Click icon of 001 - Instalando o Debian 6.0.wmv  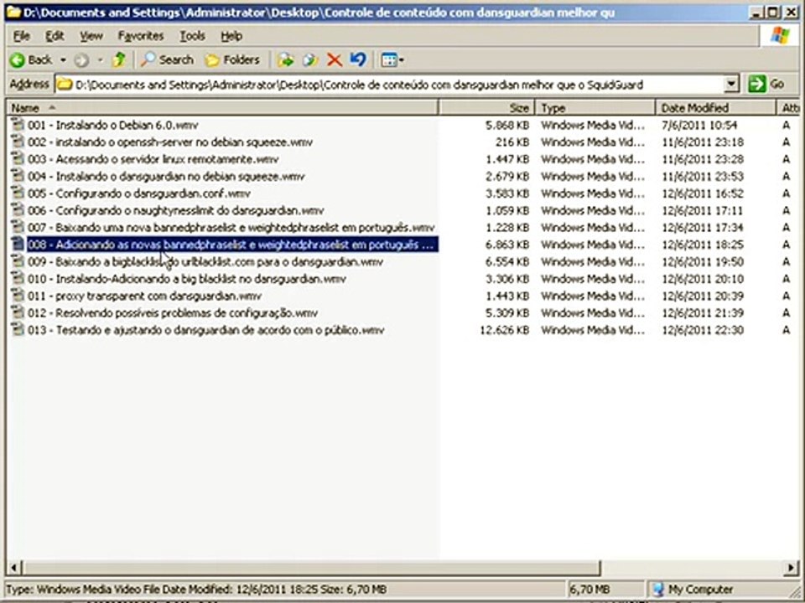(x=18, y=125)
